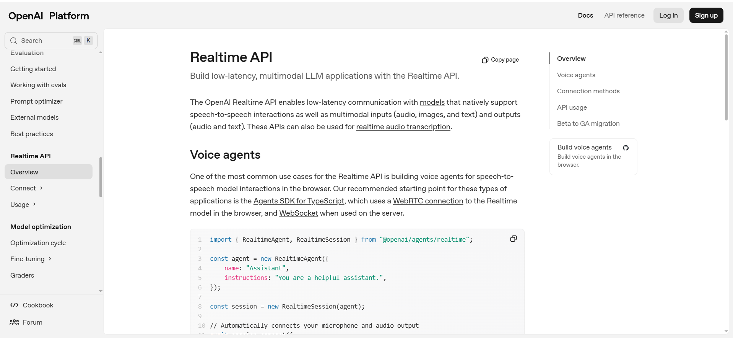Click the Sign up button

pyautogui.click(x=706, y=15)
